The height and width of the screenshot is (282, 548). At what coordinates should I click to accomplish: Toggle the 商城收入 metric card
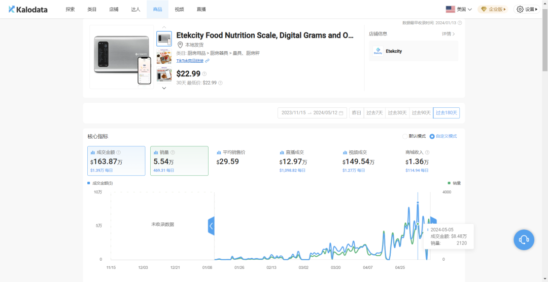coord(431,160)
